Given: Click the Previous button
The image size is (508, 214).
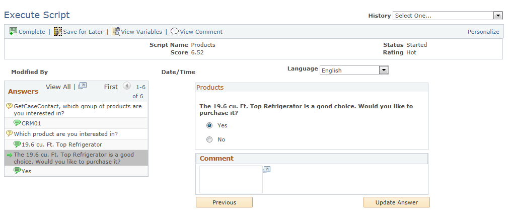Looking at the screenshot, I should click(224, 202).
